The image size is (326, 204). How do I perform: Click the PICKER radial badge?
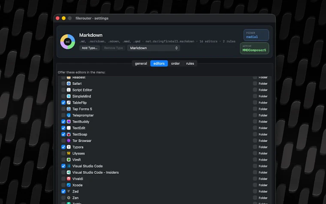point(256,35)
